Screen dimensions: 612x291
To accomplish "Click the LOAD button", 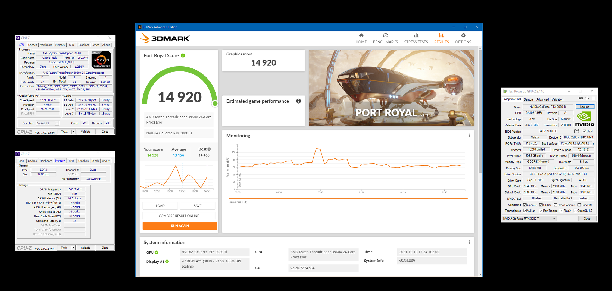I will [x=160, y=206].
